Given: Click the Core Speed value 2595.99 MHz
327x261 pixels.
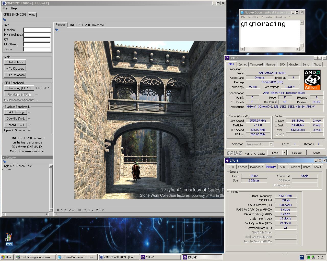Looking at the screenshot, I should coord(258,121).
